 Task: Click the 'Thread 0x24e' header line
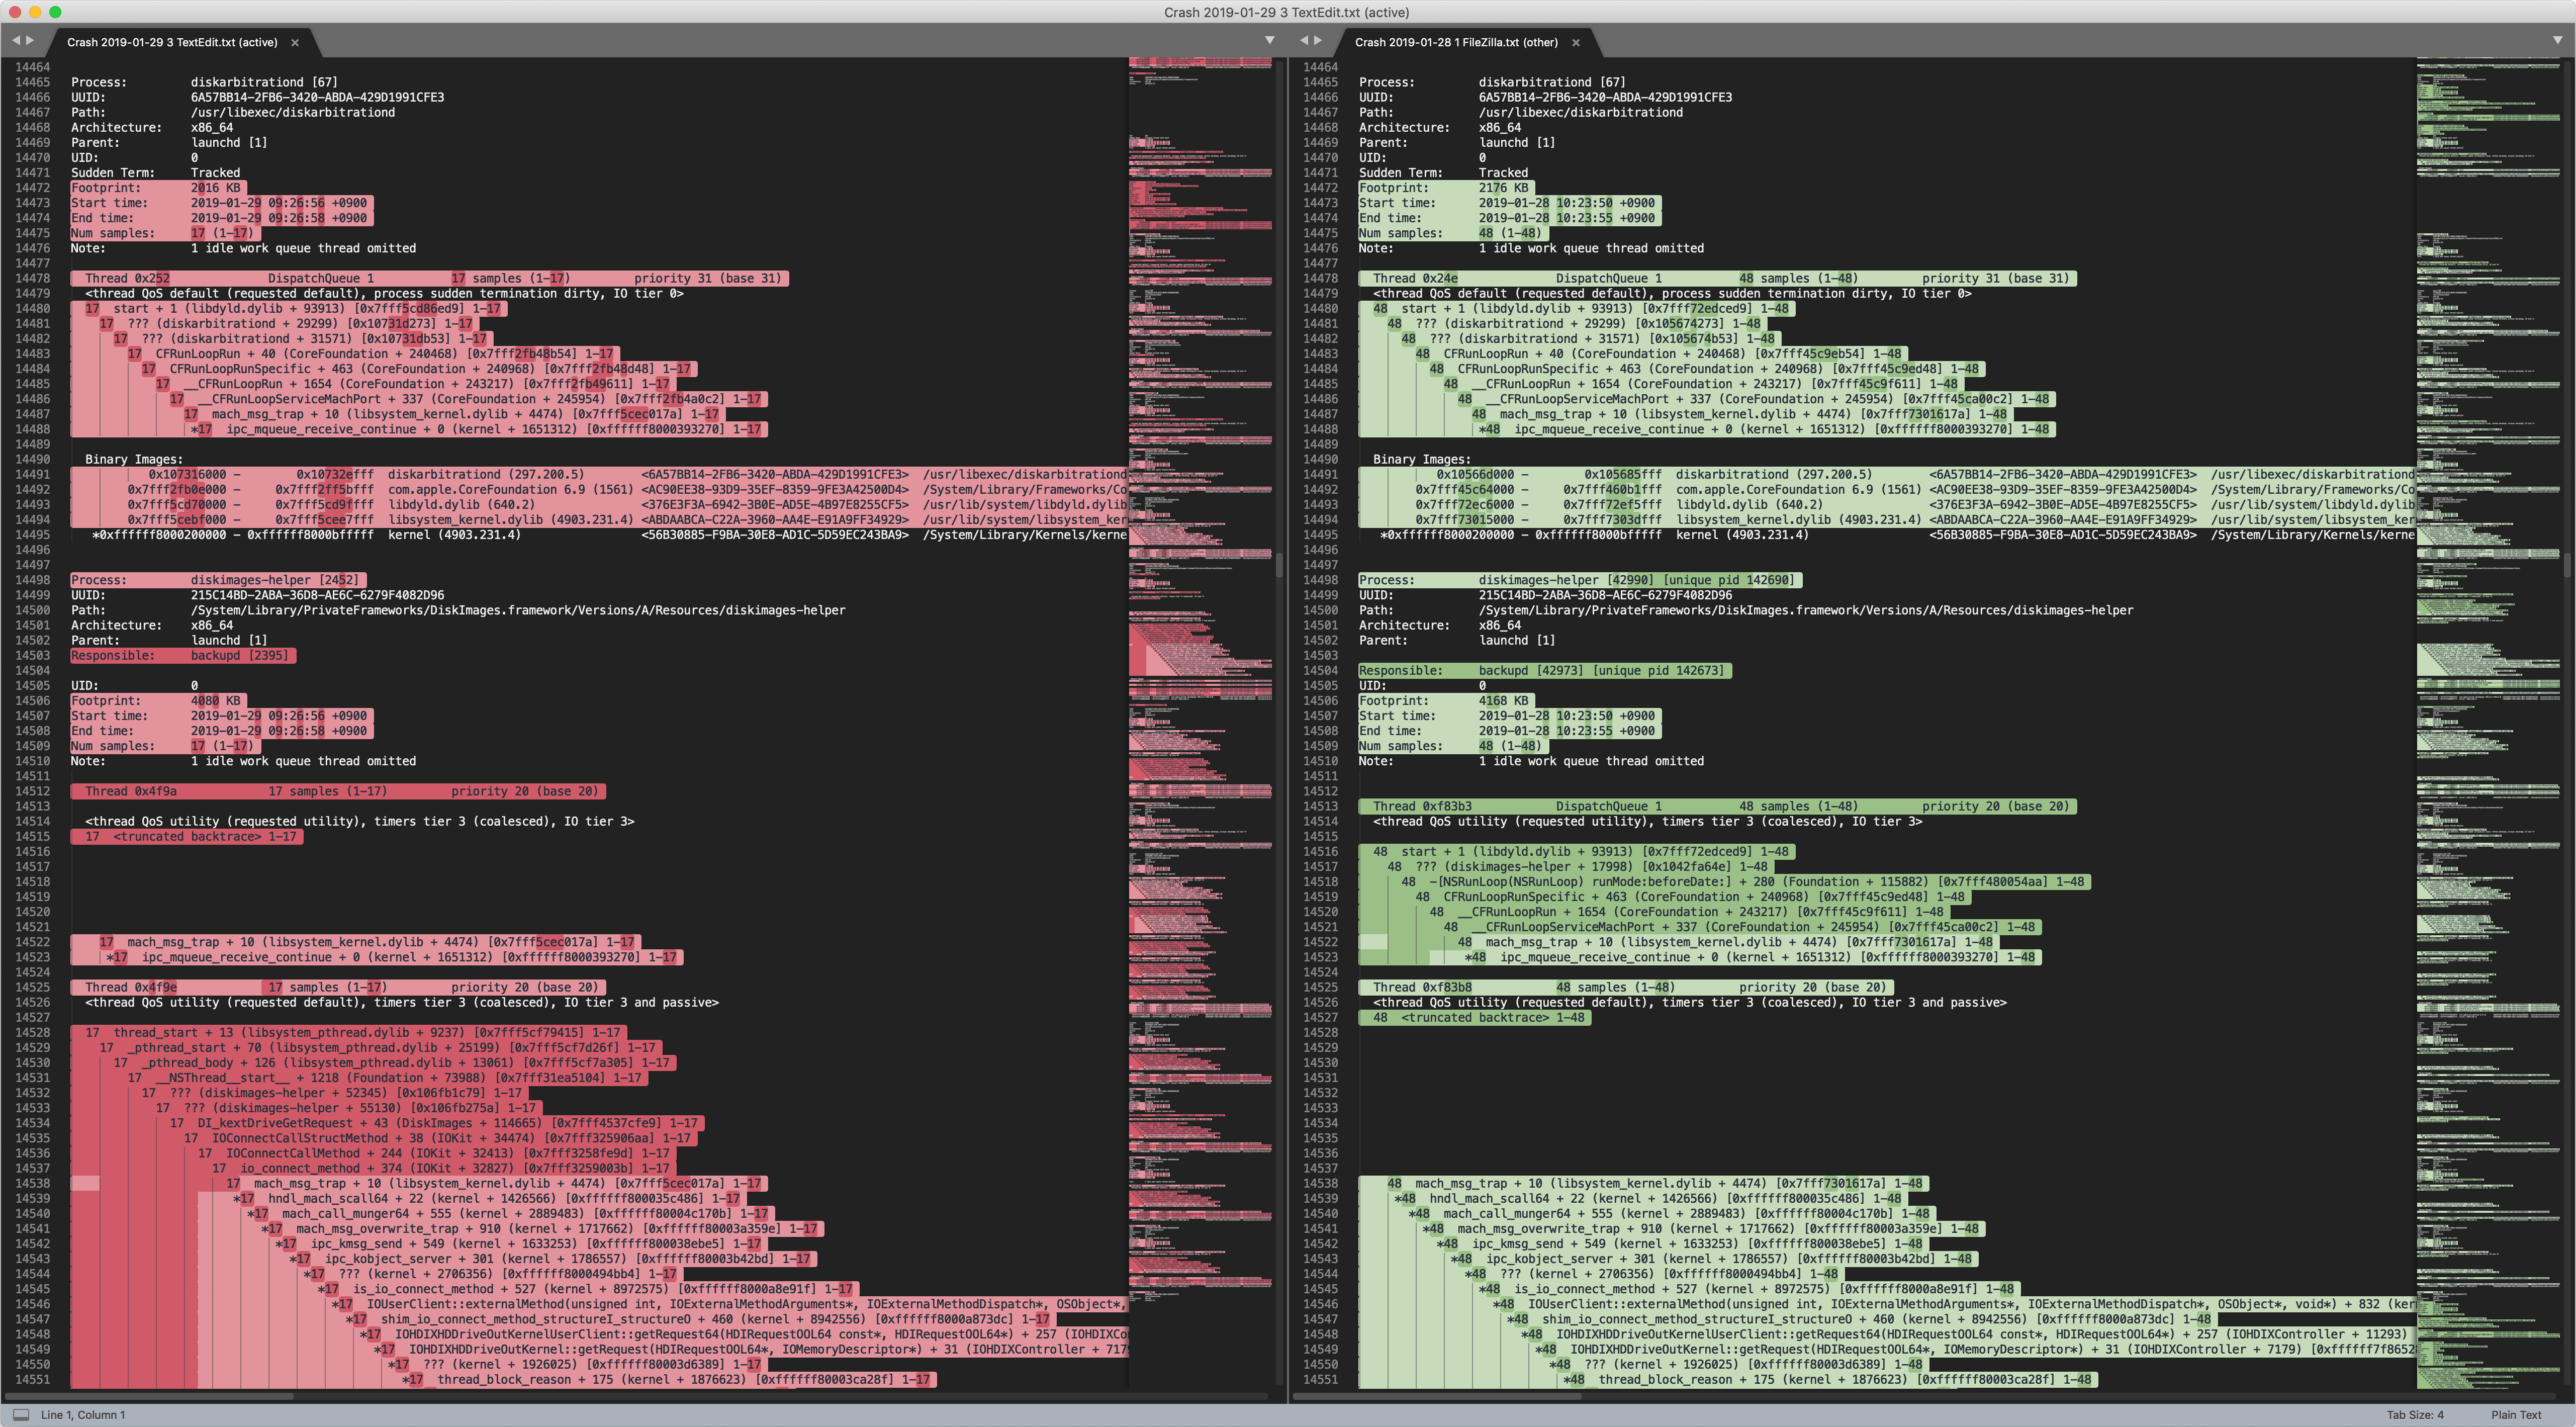pyautogui.click(x=1717, y=278)
